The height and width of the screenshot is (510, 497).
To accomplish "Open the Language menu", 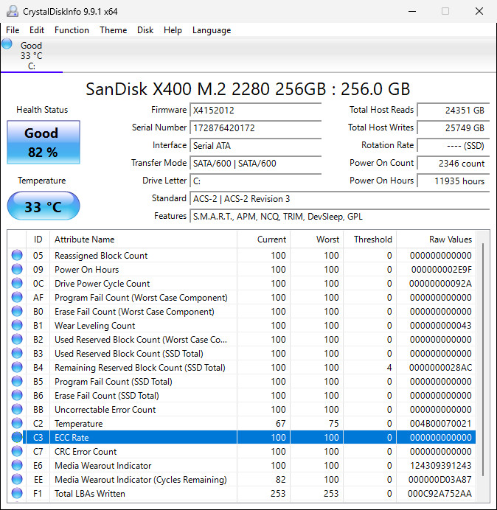I will pos(212,30).
